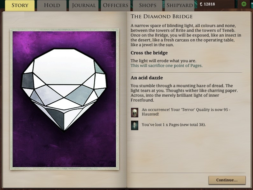Open the green settings gear icon
The width and height of the screenshot is (253, 190).
coord(244,4)
